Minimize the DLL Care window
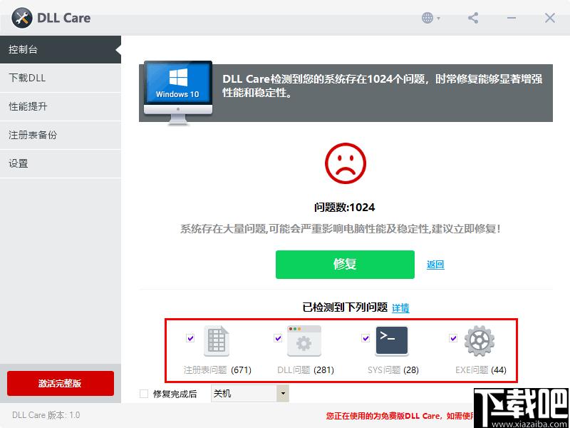The image size is (570, 428). pos(512,18)
